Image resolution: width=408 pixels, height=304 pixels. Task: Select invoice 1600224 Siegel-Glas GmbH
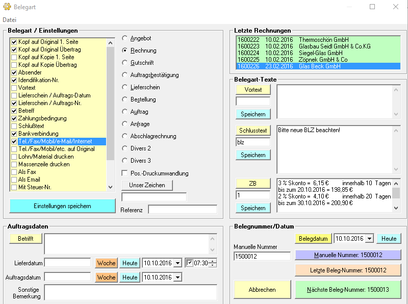pos(318,53)
